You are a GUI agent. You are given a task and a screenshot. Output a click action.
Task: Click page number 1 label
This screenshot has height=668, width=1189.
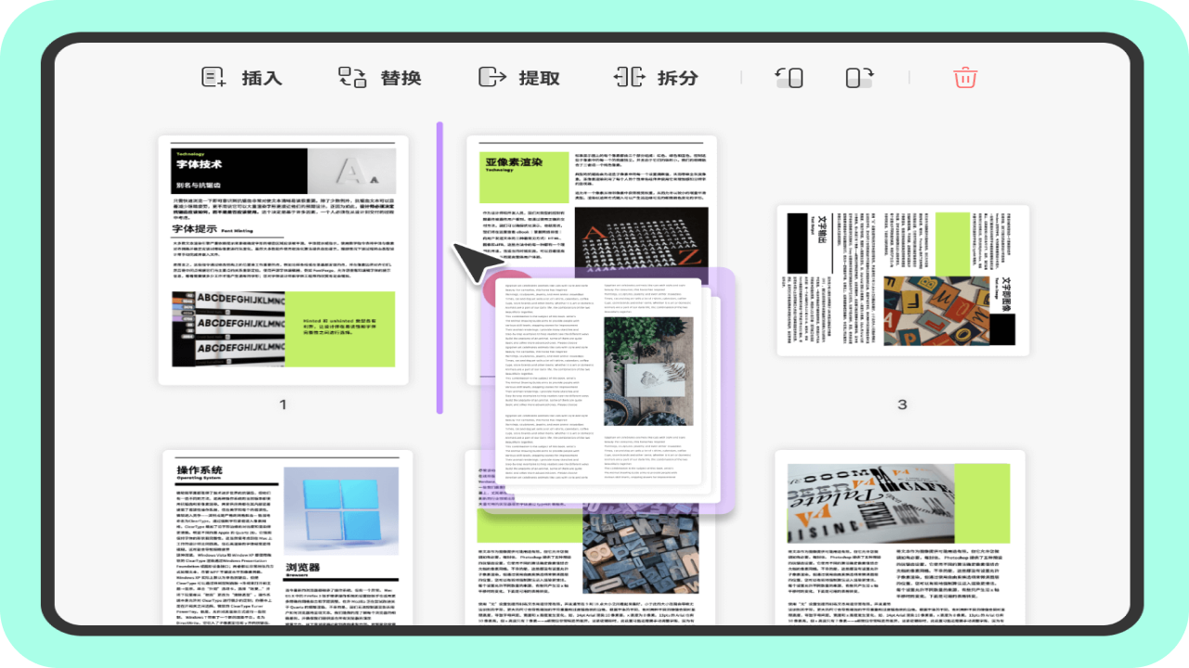point(283,405)
